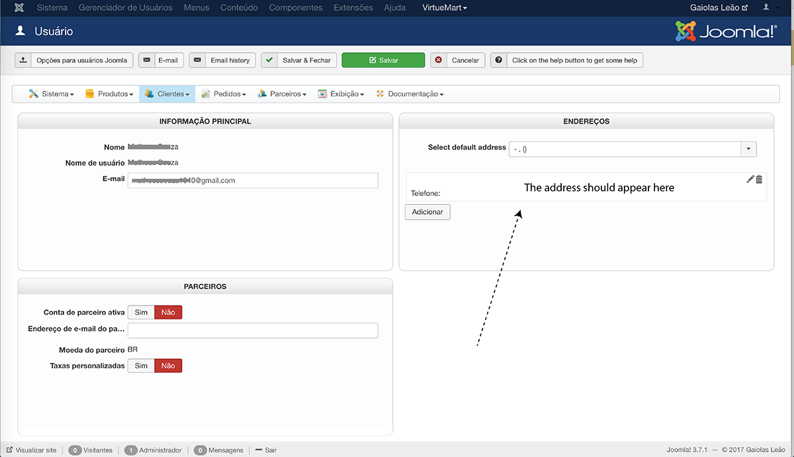Click the Cancelar button

click(458, 60)
